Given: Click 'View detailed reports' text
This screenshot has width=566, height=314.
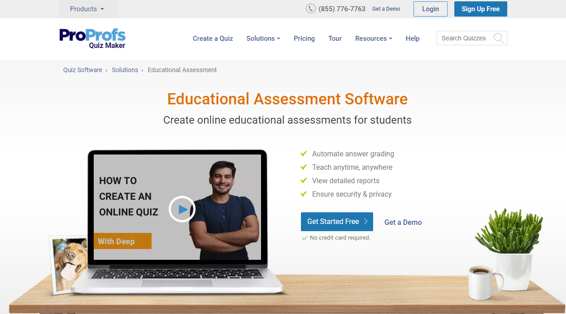Looking at the screenshot, I should coord(346,181).
